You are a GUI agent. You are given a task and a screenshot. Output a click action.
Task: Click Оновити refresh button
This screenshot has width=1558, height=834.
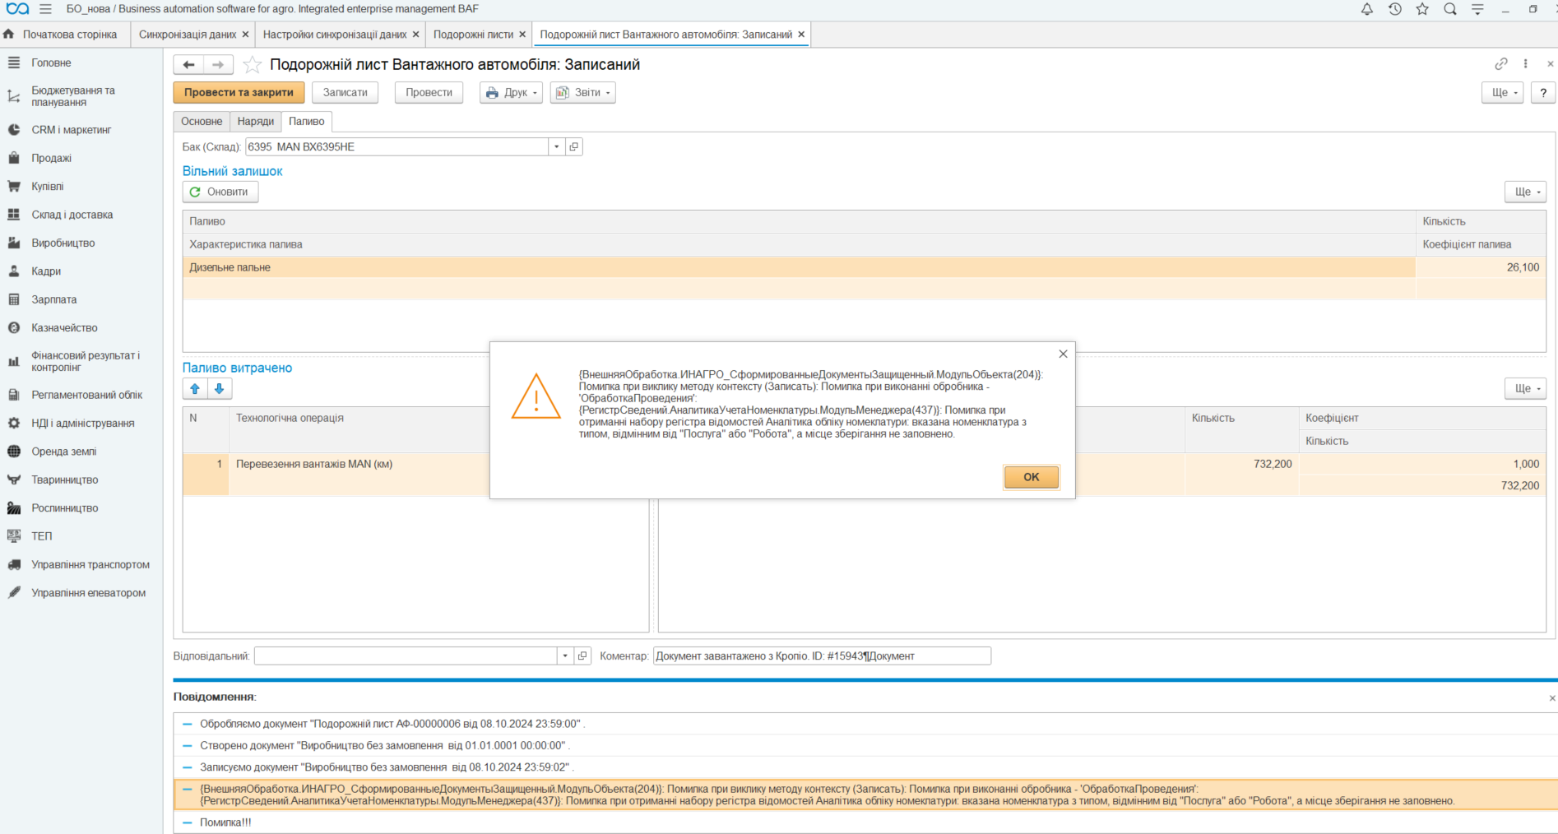pos(220,192)
